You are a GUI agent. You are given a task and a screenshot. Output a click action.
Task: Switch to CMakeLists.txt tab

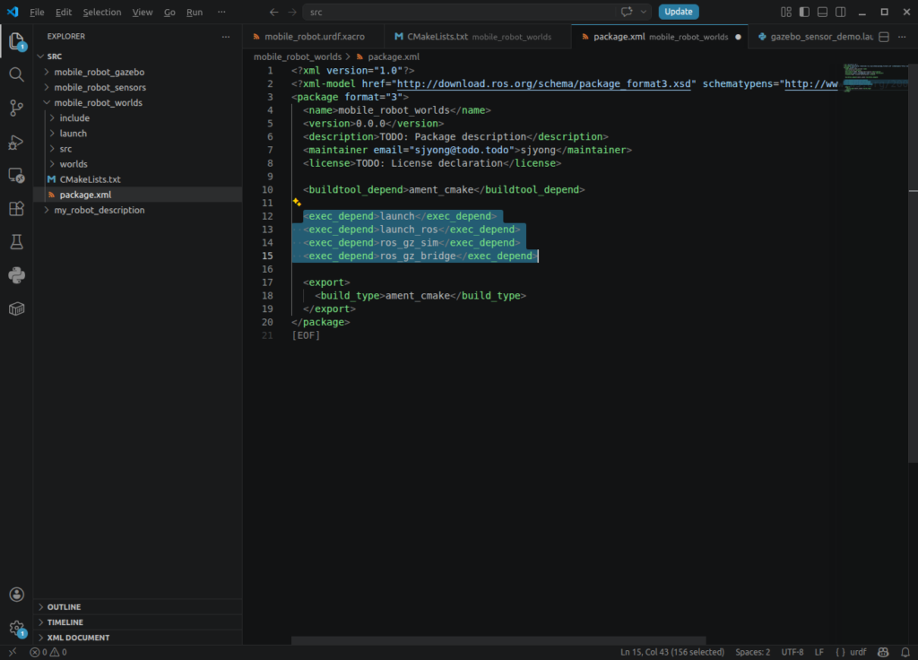pos(478,36)
